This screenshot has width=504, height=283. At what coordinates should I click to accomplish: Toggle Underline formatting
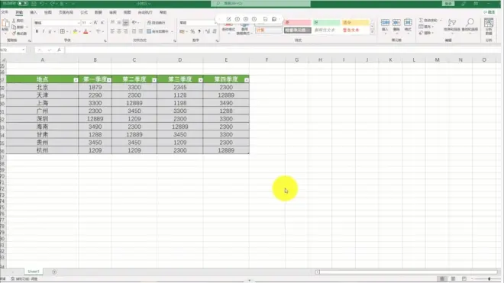tap(50, 31)
